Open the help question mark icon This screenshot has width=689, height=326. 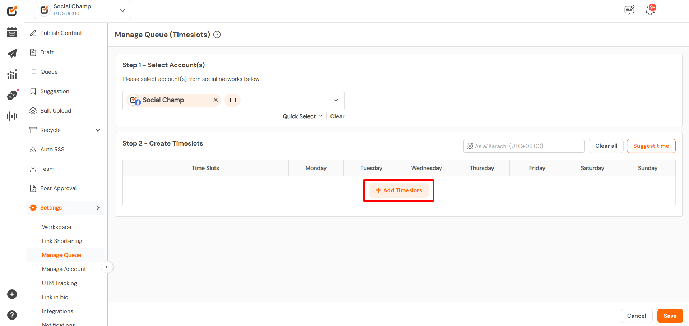[12, 315]
